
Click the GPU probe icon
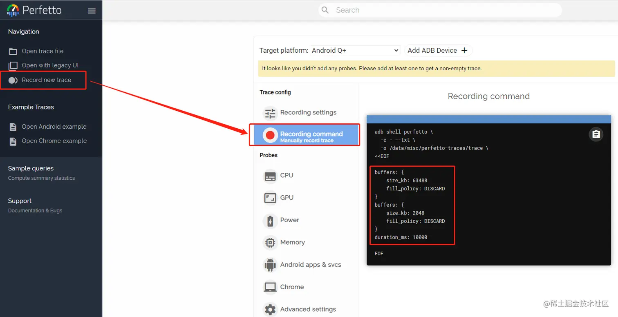click(270, 198)
